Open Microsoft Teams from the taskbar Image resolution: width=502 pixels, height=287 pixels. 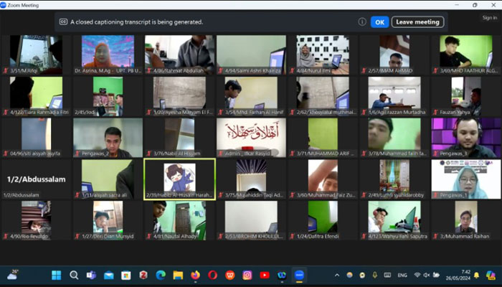click(x=91, y=275)
